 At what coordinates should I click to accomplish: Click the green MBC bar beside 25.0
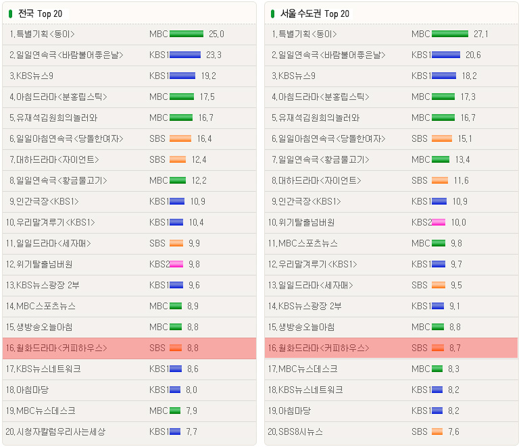pyautogui.click(x=186, y=34)
